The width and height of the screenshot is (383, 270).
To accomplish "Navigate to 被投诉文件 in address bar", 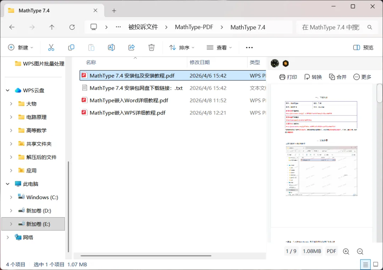I will pyautogui.click(x=143, y=27).
